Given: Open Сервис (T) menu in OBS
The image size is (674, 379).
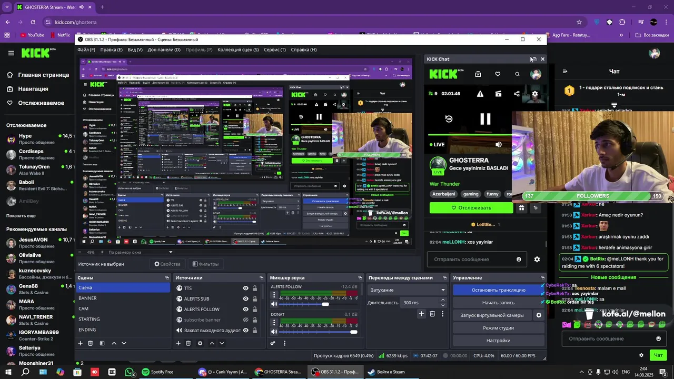Looking at the screenshot, I should coord(275,49).
